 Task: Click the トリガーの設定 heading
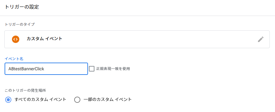[x=22, y=7]
